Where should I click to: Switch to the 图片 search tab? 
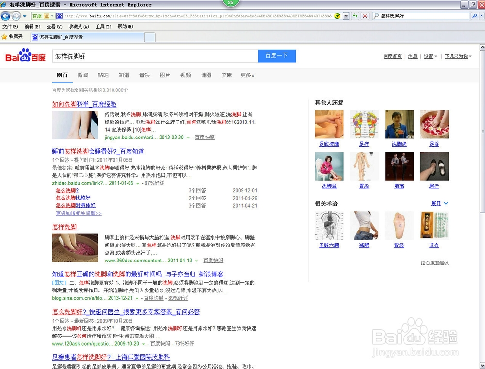click(x=165, y=75)
